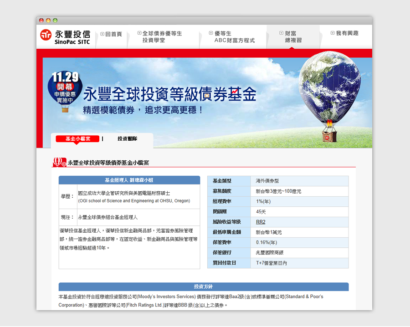Screen dimensions: 410x327
Task: Click the 保管費率 row label
Action: [222, 242]
